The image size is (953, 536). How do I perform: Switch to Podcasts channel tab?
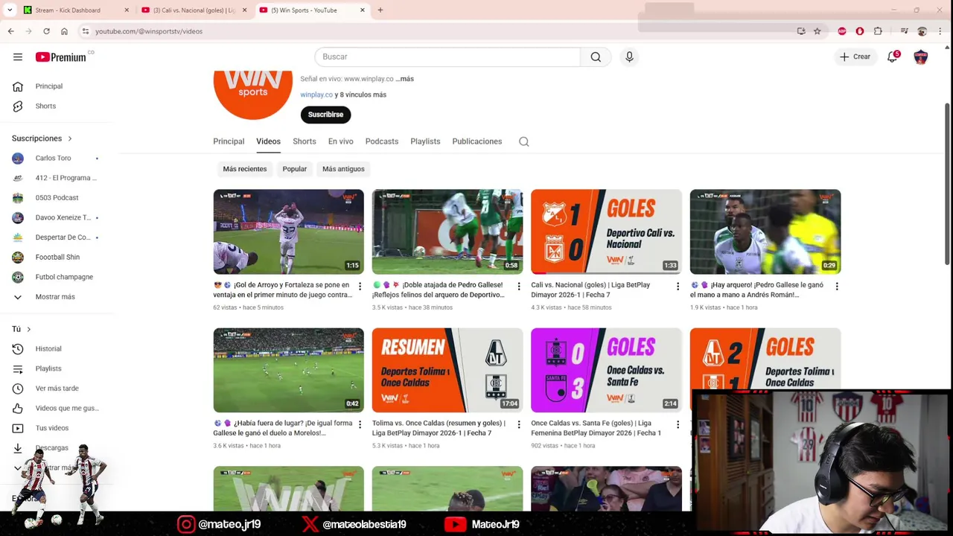pos(381,141)
